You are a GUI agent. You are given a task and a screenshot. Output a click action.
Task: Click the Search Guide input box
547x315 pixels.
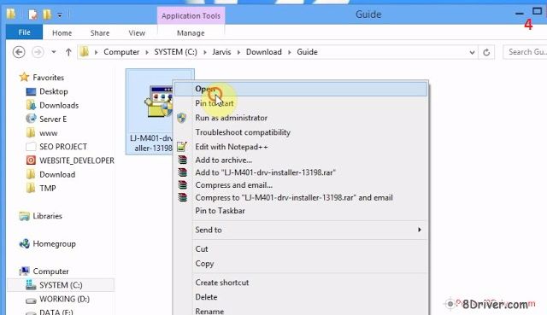(x=525, y=52)
